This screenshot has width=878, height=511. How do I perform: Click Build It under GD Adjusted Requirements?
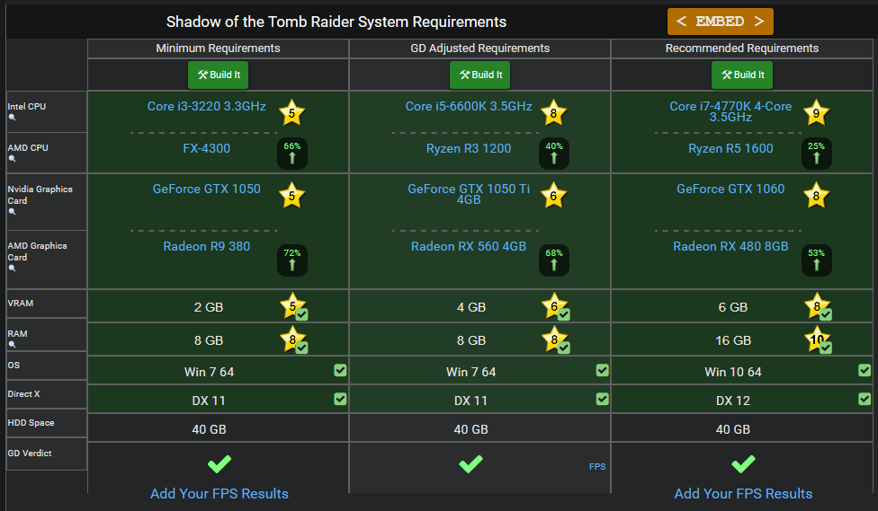click(x=479, y=75)
